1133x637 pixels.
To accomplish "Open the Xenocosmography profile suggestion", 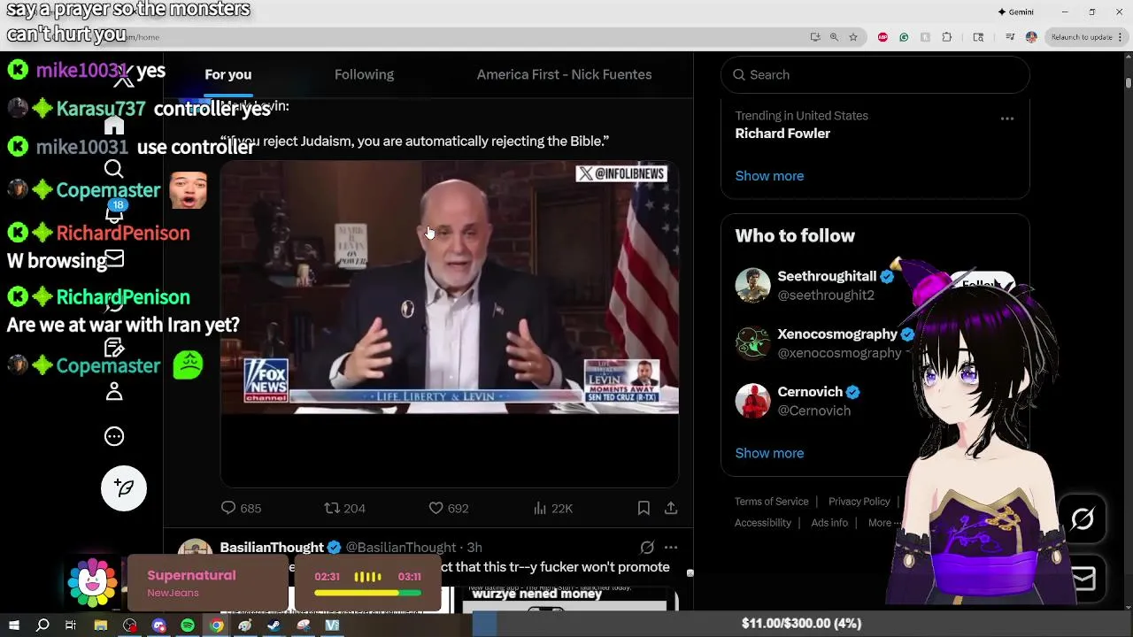I will tap(837, 334).
